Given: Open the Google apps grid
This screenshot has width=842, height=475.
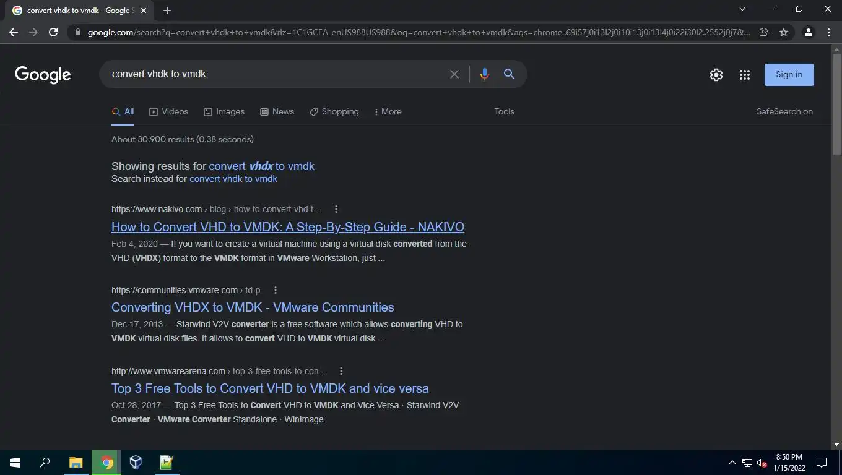Looking at the screenshot, I should [745, 75].
